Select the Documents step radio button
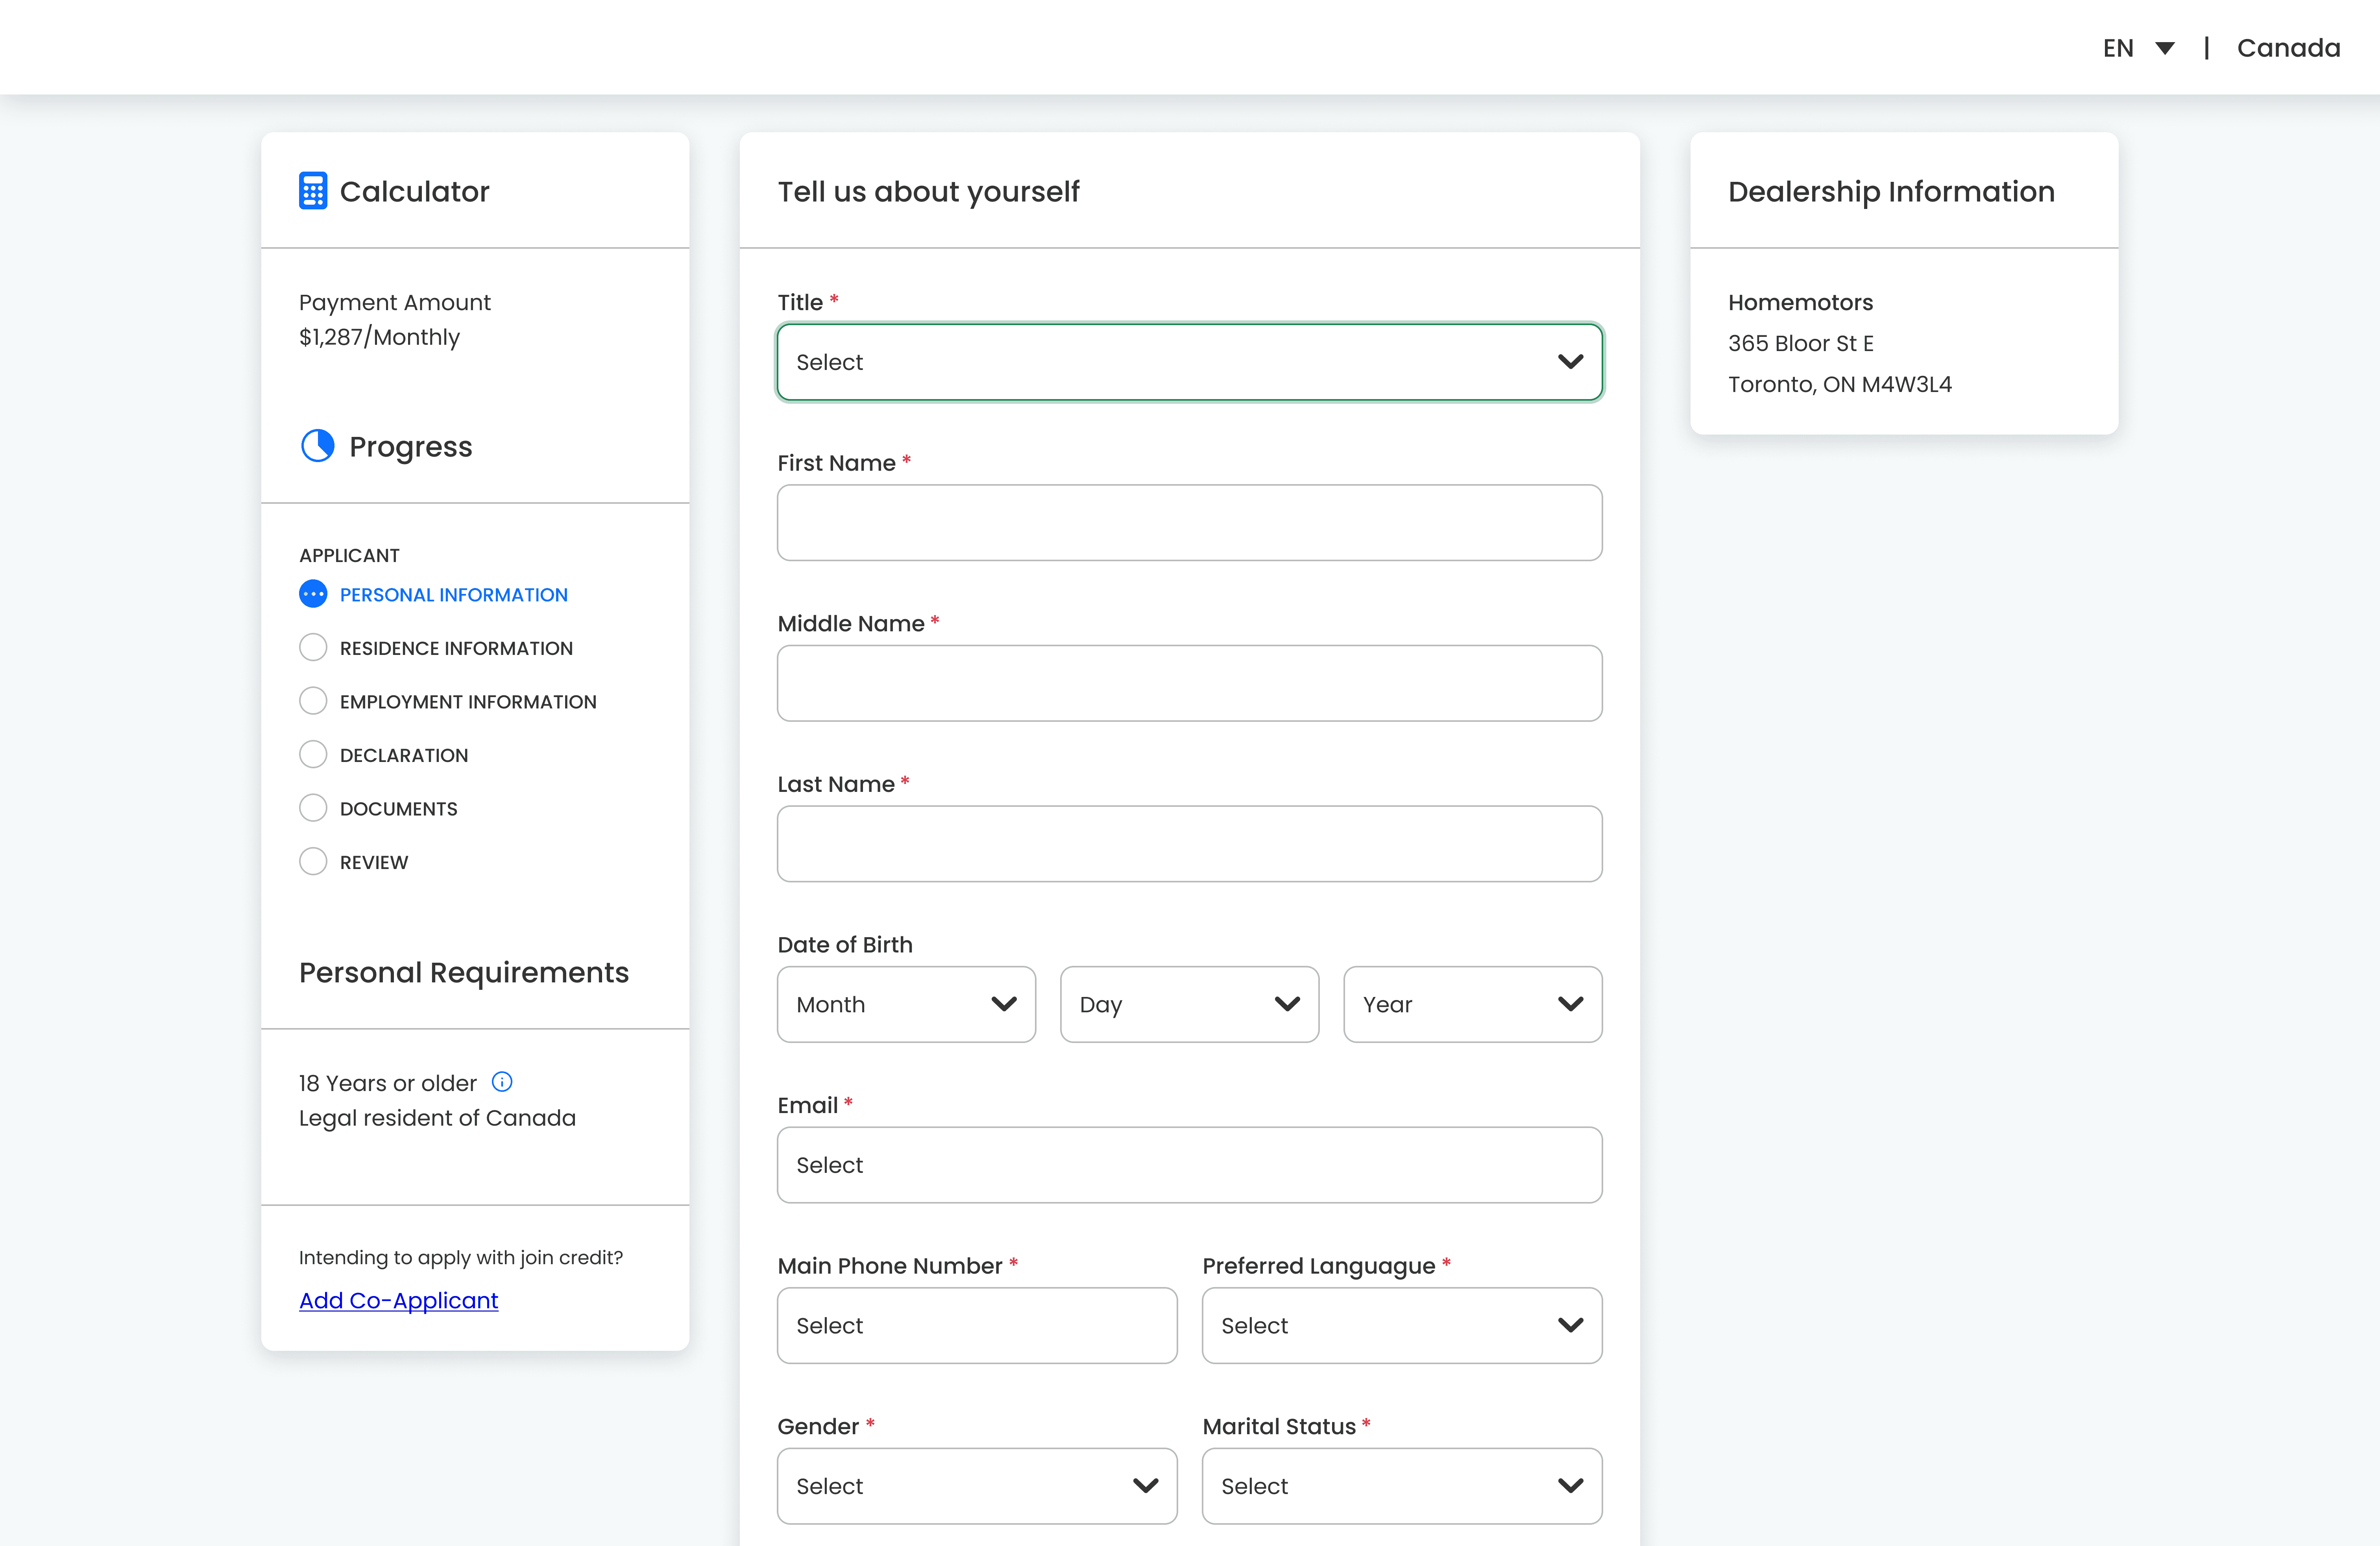2380x1546 pixels. click(x=312, y=807)
